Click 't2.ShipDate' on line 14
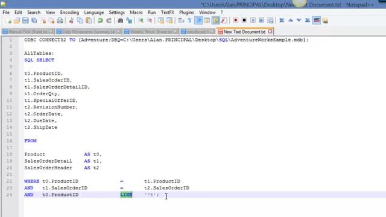 click(40, 127)
